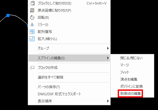The width and height of the screenshot is (158, 110).
Task: Select ミラー(I) menu entry
Action: click(x=69, y=25)
